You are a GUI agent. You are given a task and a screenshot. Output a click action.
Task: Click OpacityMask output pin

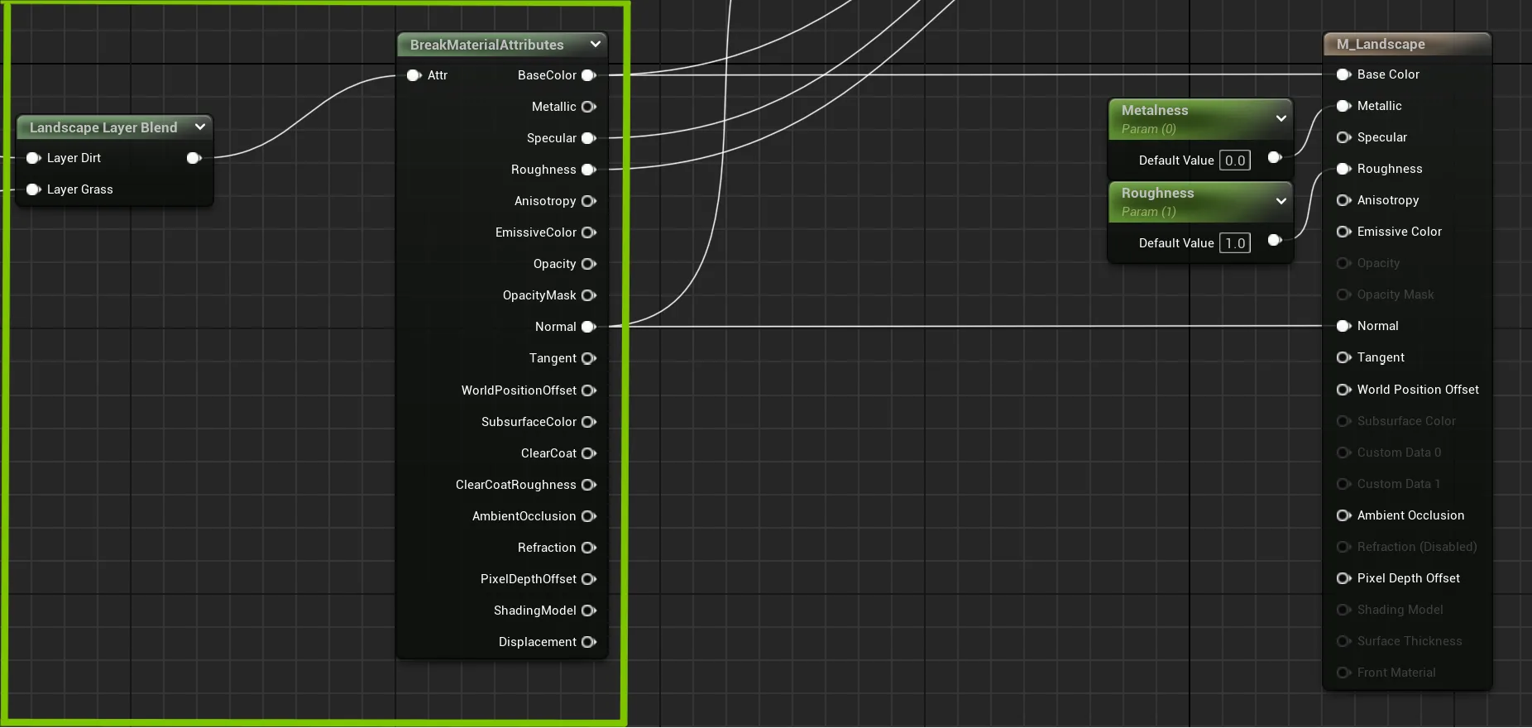[x=589, y=295]
